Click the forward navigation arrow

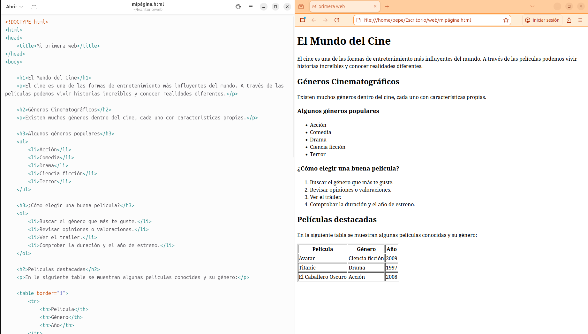[325, 20]
